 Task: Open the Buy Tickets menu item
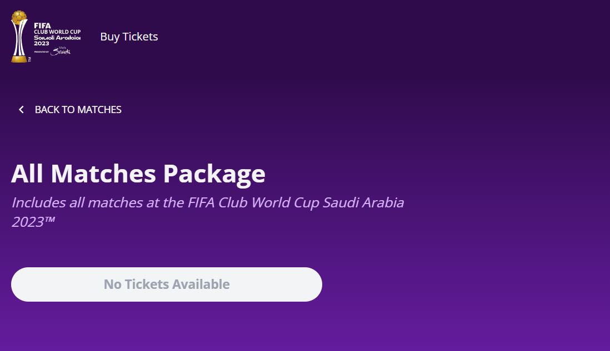(129, 37)
